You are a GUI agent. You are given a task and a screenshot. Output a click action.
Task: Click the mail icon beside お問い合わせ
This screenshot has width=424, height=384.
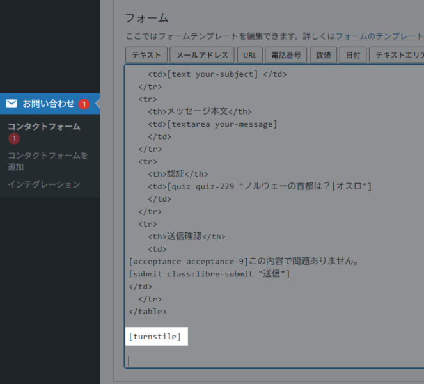coord(12,103)
